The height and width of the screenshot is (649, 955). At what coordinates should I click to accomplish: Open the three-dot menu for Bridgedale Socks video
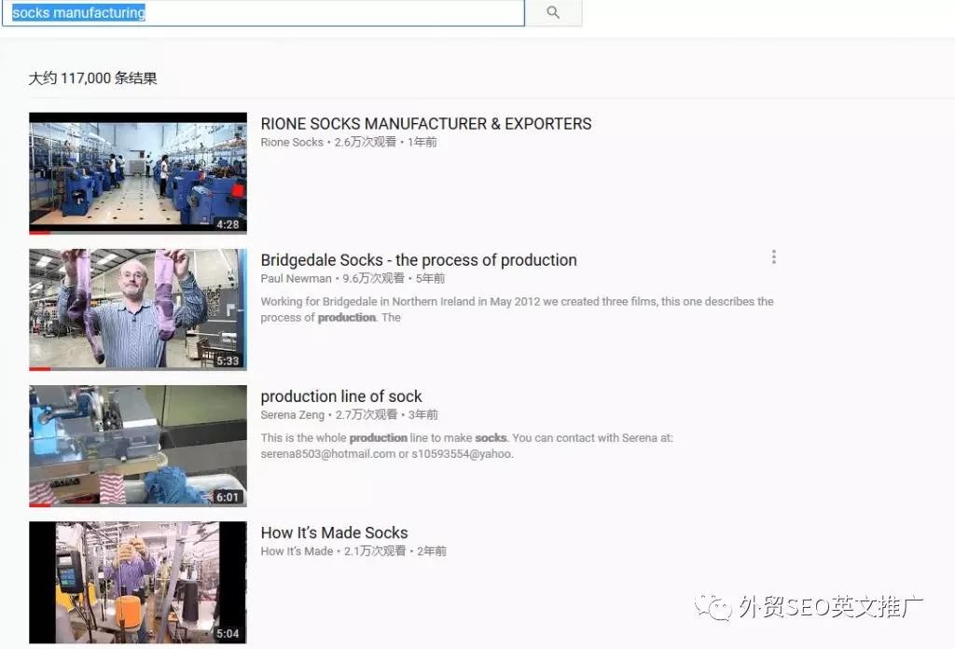[773, 257]
